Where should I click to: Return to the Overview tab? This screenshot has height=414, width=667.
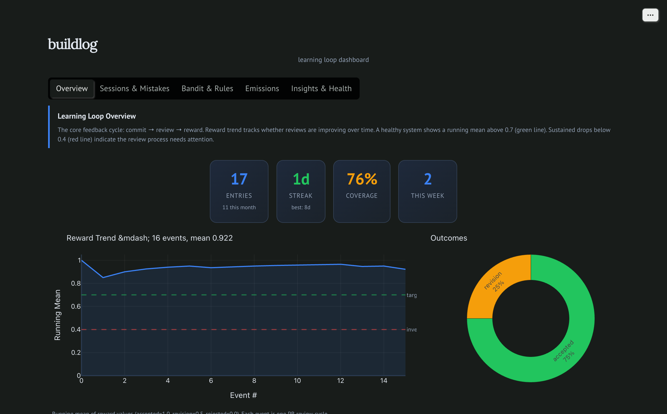71,88
